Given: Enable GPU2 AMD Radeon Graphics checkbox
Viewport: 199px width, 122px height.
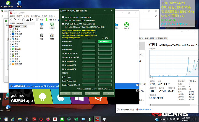Looking at the screenshot, I should pos(63,24).
